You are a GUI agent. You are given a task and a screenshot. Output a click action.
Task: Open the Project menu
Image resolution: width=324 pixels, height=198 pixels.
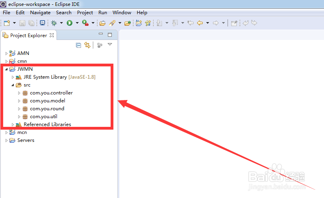(85, 13)
